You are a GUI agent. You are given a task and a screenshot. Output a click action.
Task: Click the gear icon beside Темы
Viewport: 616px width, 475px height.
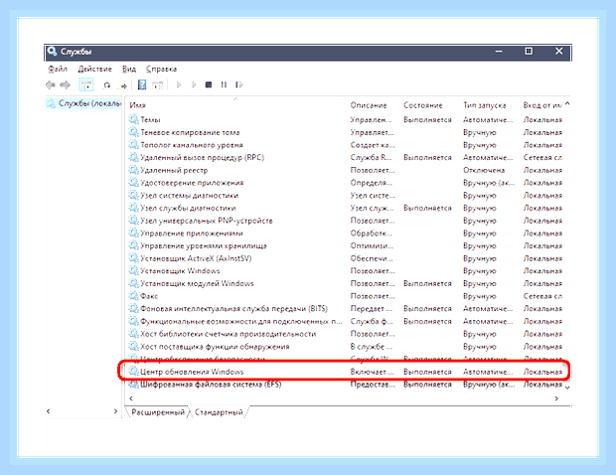(x=133, y=119)
